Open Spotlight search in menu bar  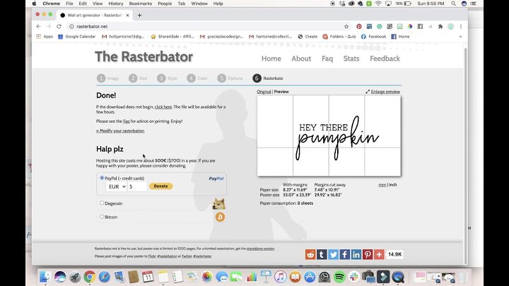[453, 4]
